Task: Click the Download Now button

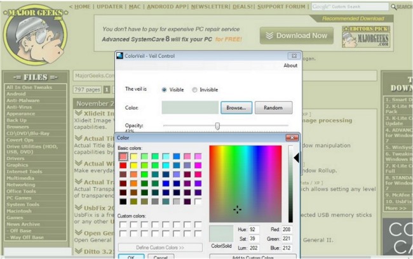Action: click(297, 36)
